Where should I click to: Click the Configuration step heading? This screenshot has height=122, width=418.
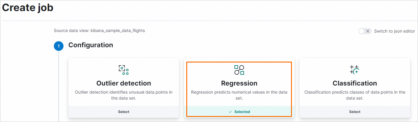pyautogui.click(x=91, y=45)
